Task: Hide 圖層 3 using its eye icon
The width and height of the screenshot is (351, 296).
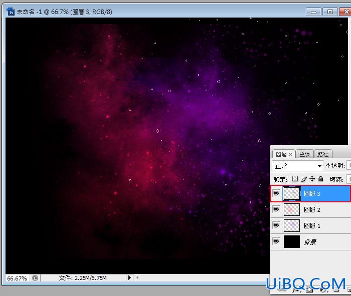Action: point(276,193)
